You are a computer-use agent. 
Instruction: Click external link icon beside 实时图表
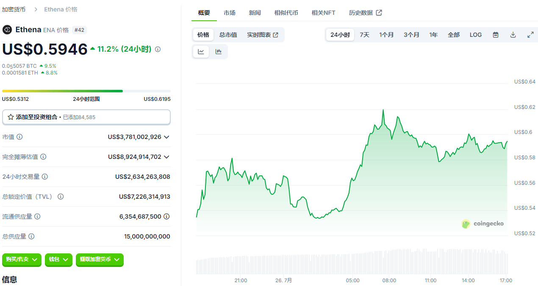pyautogui.click(x=276, y=35)
